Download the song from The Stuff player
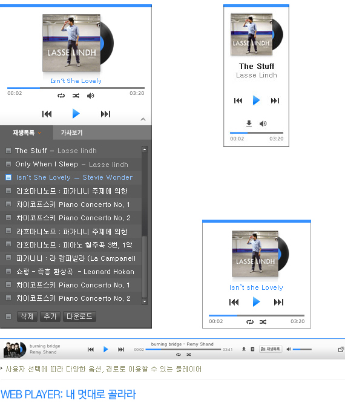 click(x=249, y=123)
